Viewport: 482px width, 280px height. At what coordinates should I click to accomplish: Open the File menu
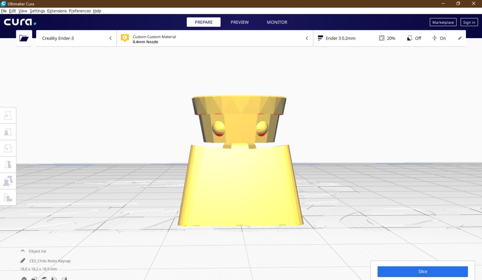click(4, 11)
